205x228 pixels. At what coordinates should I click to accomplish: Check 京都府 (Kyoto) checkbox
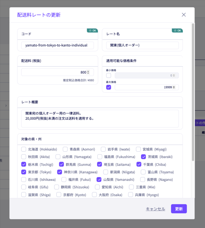click(x=59, y=194)
